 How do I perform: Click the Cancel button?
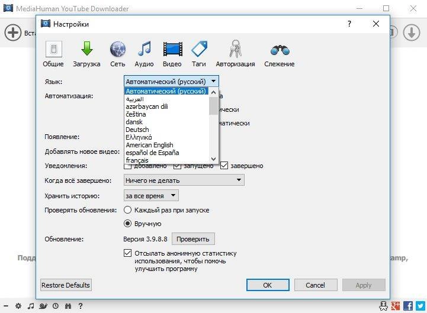pyautogui.click(x=316, y=285)
